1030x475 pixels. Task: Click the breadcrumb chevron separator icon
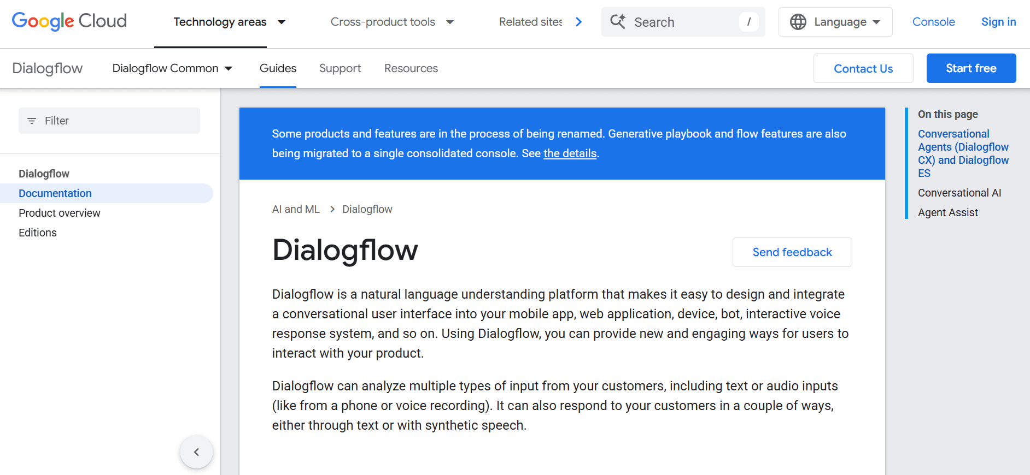click(x=332, y=209)
